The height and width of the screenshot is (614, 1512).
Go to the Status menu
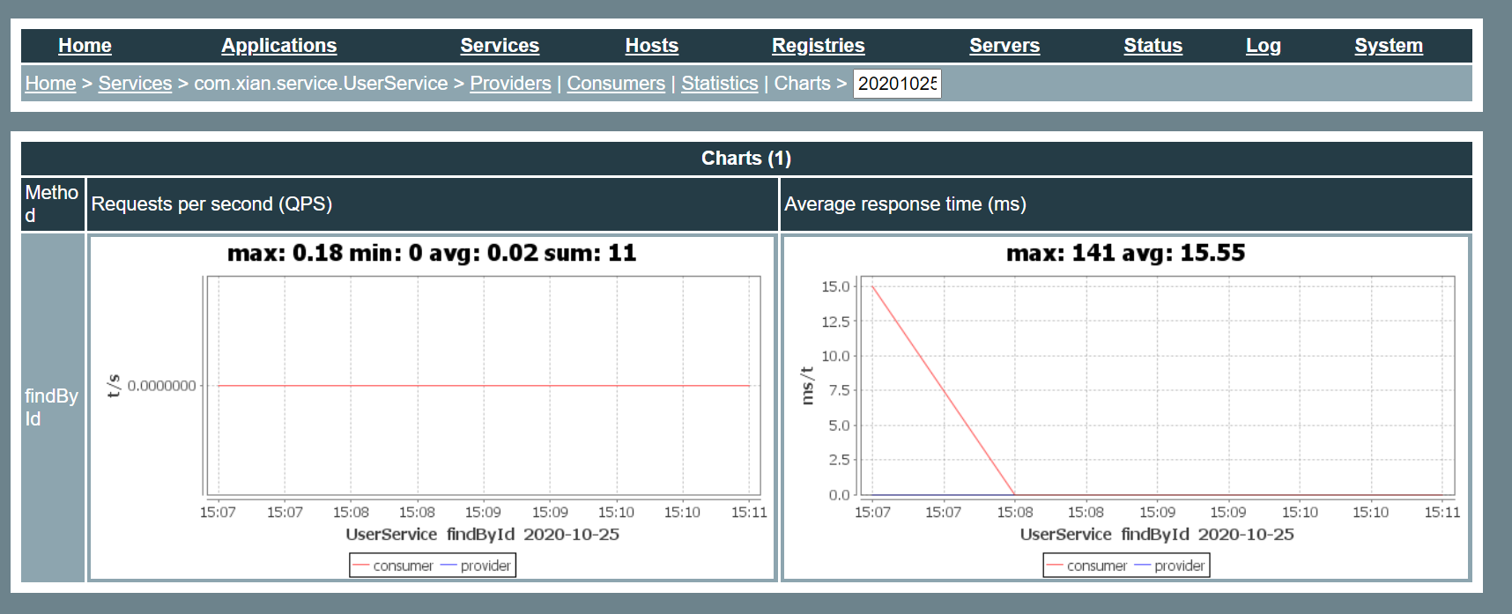coord(1153,46)
